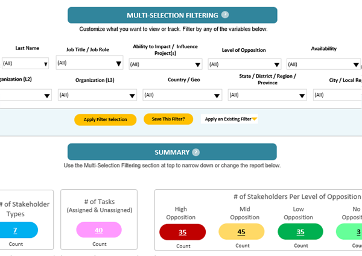
Task: Click the red High Opposition count 35
Action: [x=182, y=232]
